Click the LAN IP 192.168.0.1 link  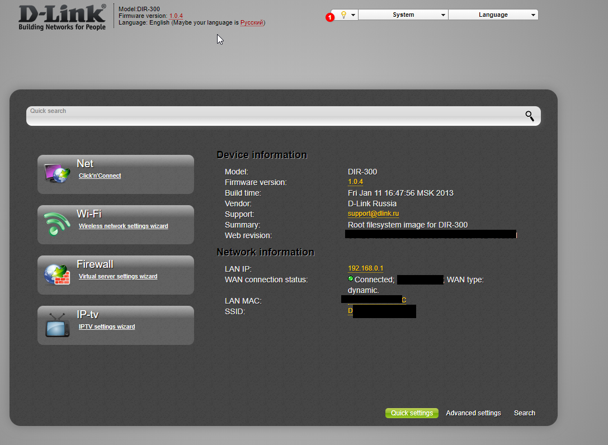(365, 268)
